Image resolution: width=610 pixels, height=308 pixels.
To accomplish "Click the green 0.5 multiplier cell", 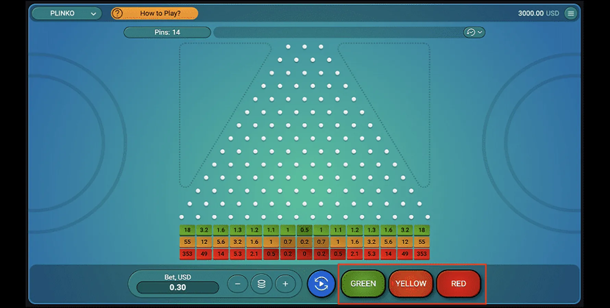I will coord(304,230).
